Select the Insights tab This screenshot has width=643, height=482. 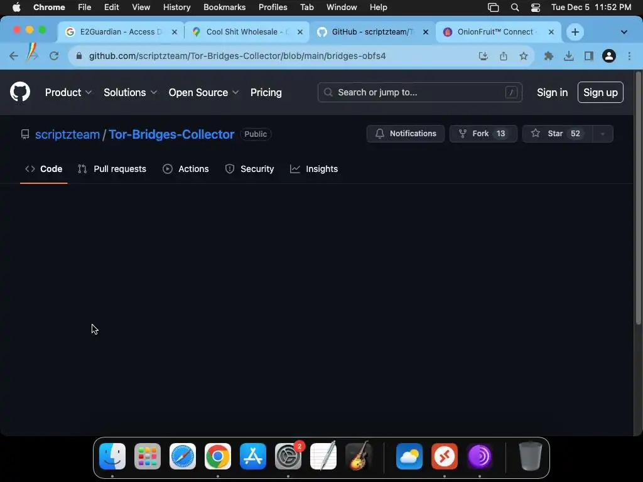click(x=314, y=169)
